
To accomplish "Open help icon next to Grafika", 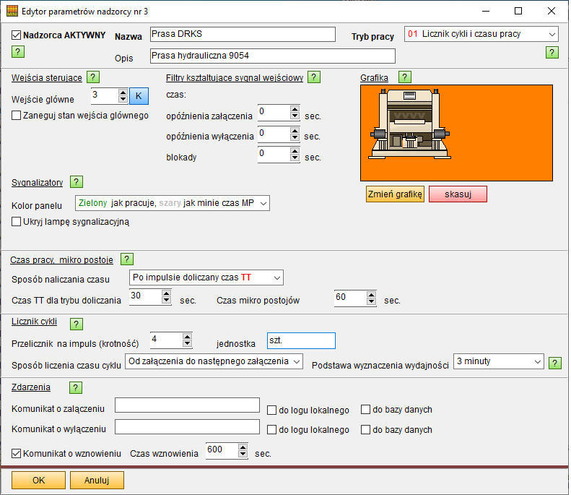I will (x=404, y=77).
